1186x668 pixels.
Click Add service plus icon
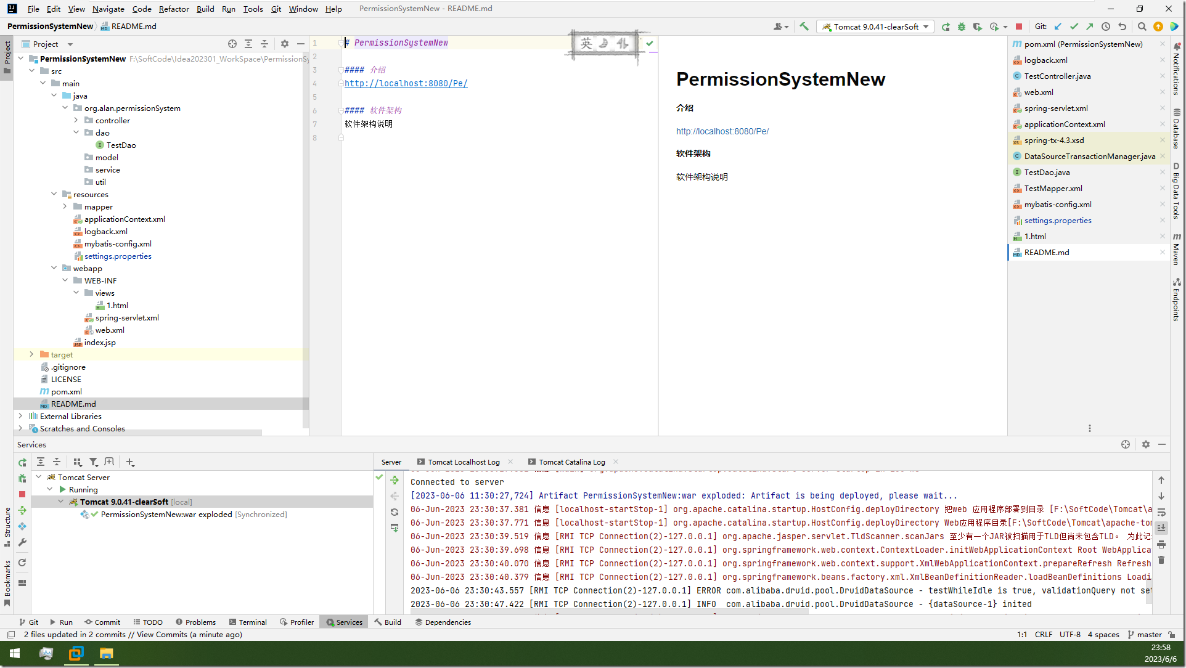[x=130, y=462]
